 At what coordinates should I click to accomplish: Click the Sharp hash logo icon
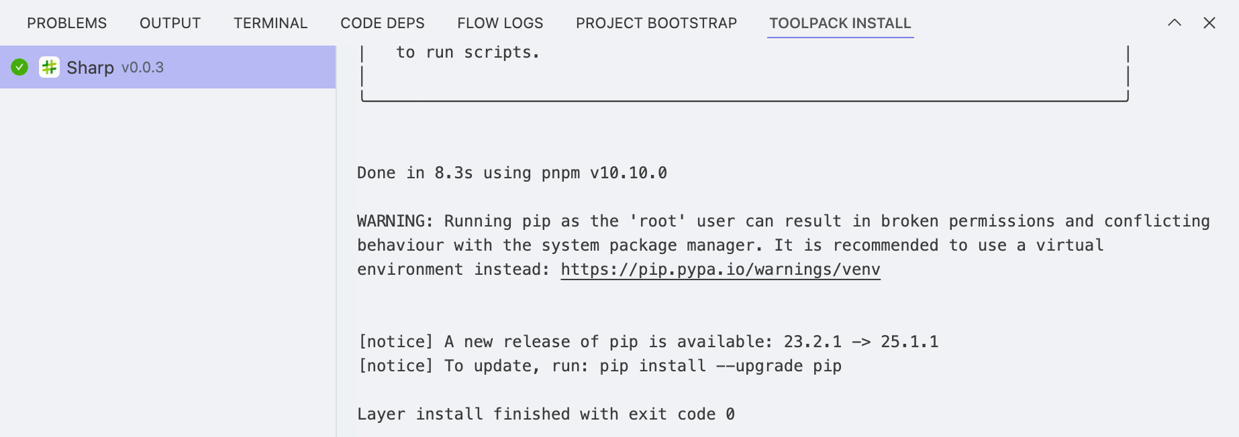pyautogui.click(x=49, y=67)
